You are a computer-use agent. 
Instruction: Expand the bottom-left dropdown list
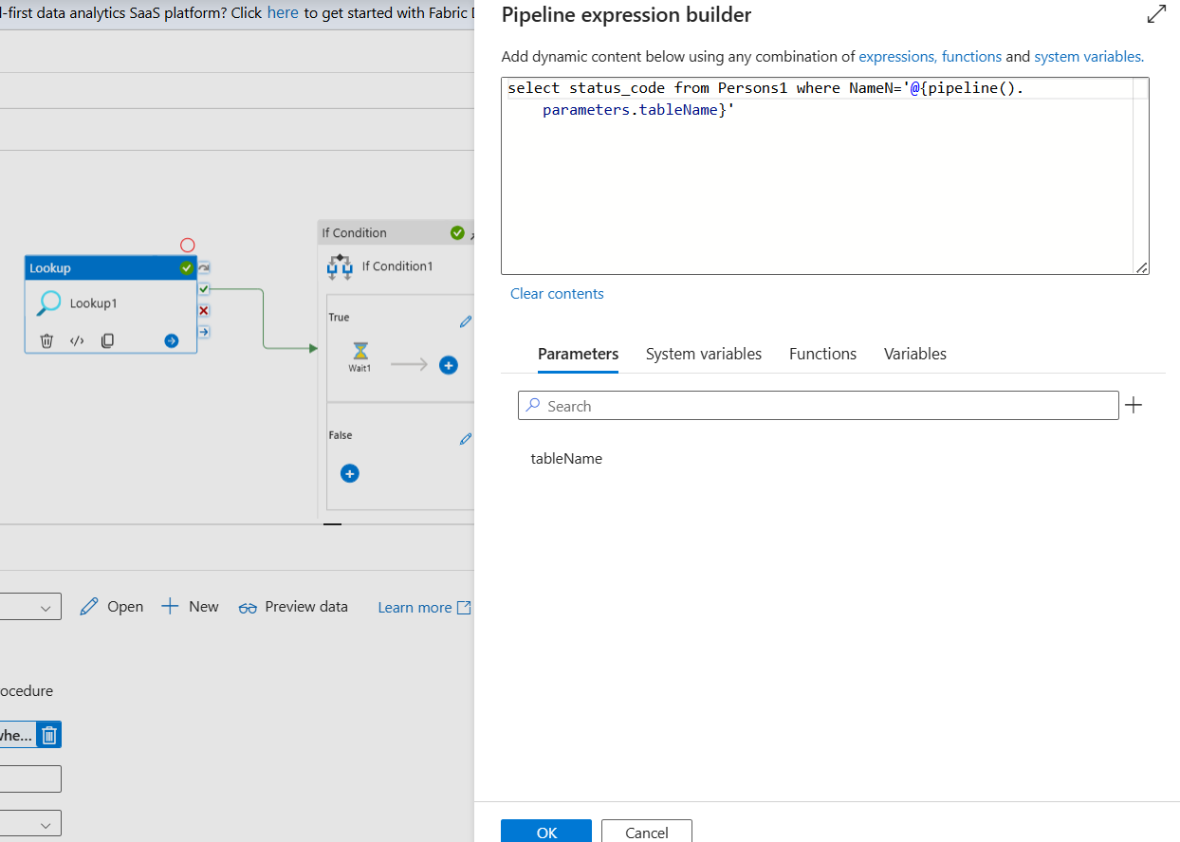click(x=31, y=822)
